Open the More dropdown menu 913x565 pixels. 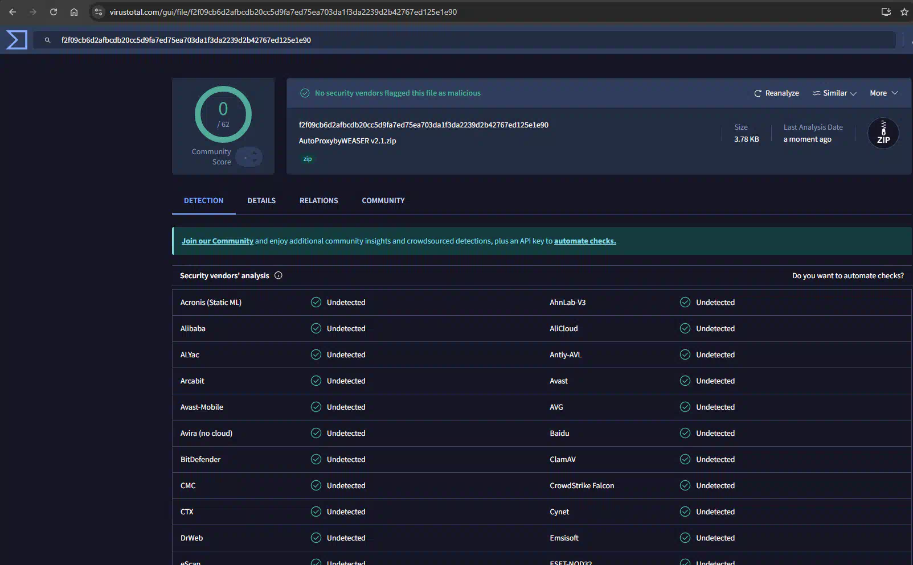(x=884, y=93)
